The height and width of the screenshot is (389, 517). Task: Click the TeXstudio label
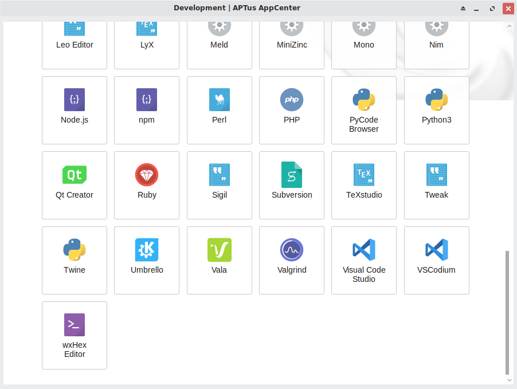(364, 195)
